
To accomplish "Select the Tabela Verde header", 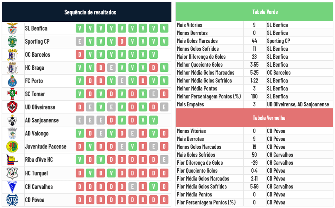I will pyautogui.click(x=254, y=12).
